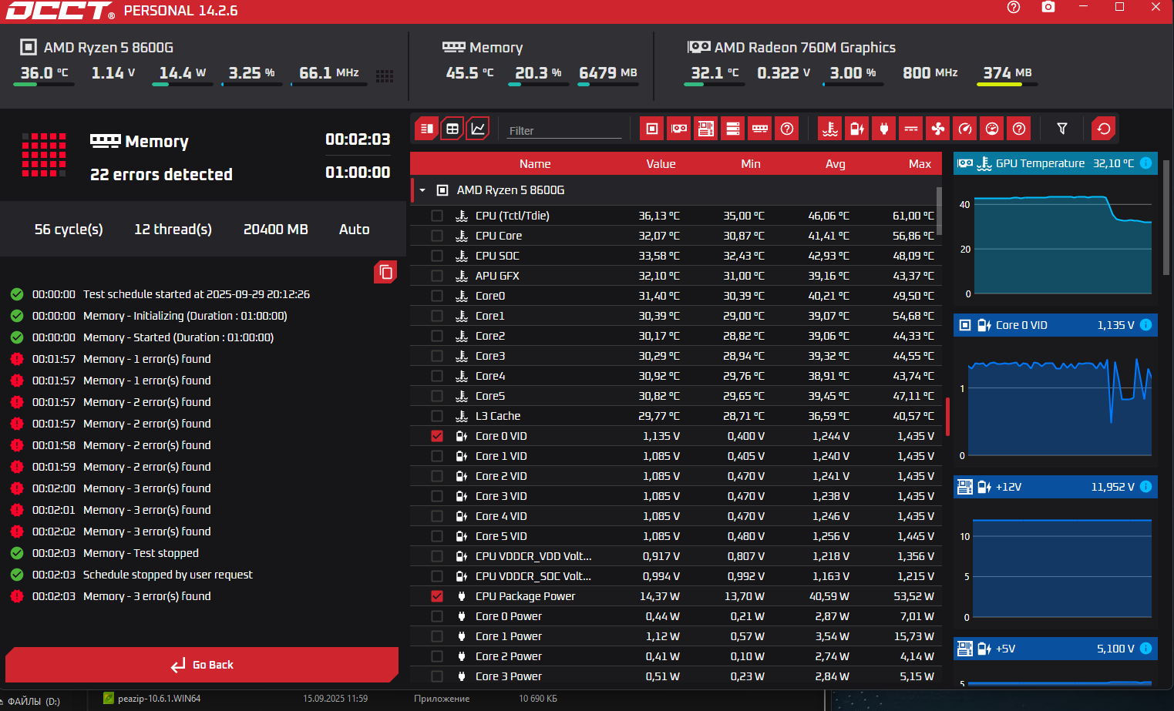Viewport: 1174px width, 711px height.
Task: Uncheck the CPU Package Power checkbox
Action: [437, 596]
